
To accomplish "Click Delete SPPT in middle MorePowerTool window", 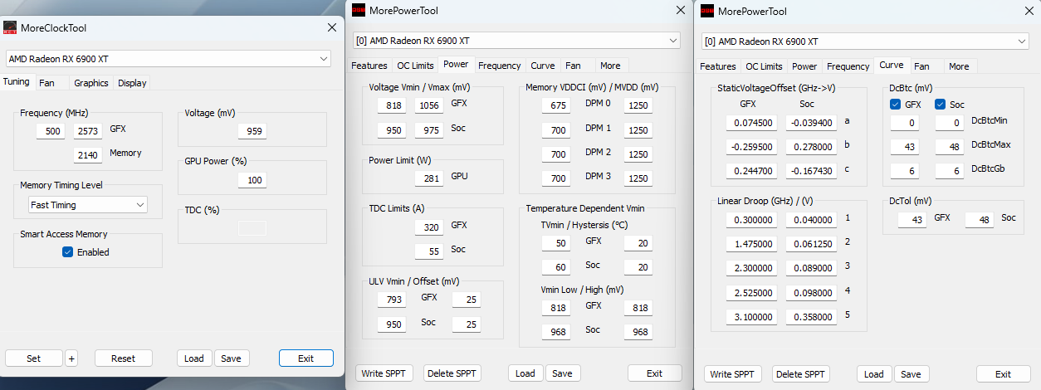I will [x=452, y=373].
